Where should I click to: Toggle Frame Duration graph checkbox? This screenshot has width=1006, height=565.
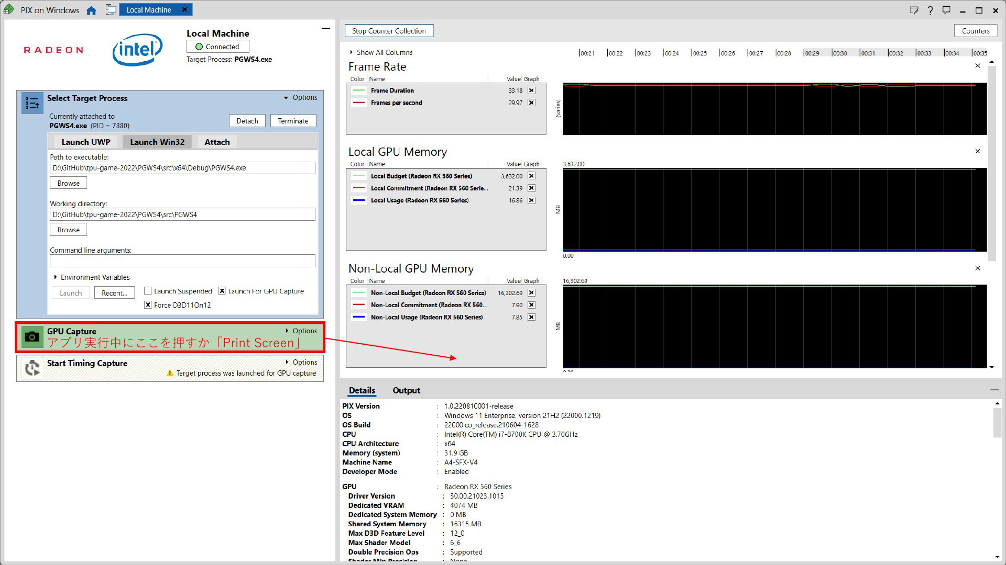(531, 91)
